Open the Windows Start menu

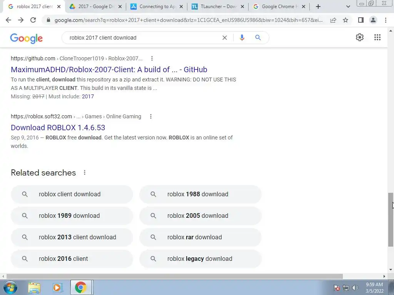coord(10,287)
